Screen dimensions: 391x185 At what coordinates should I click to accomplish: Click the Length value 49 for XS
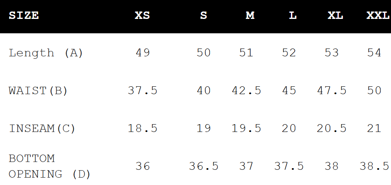point(142,53)
